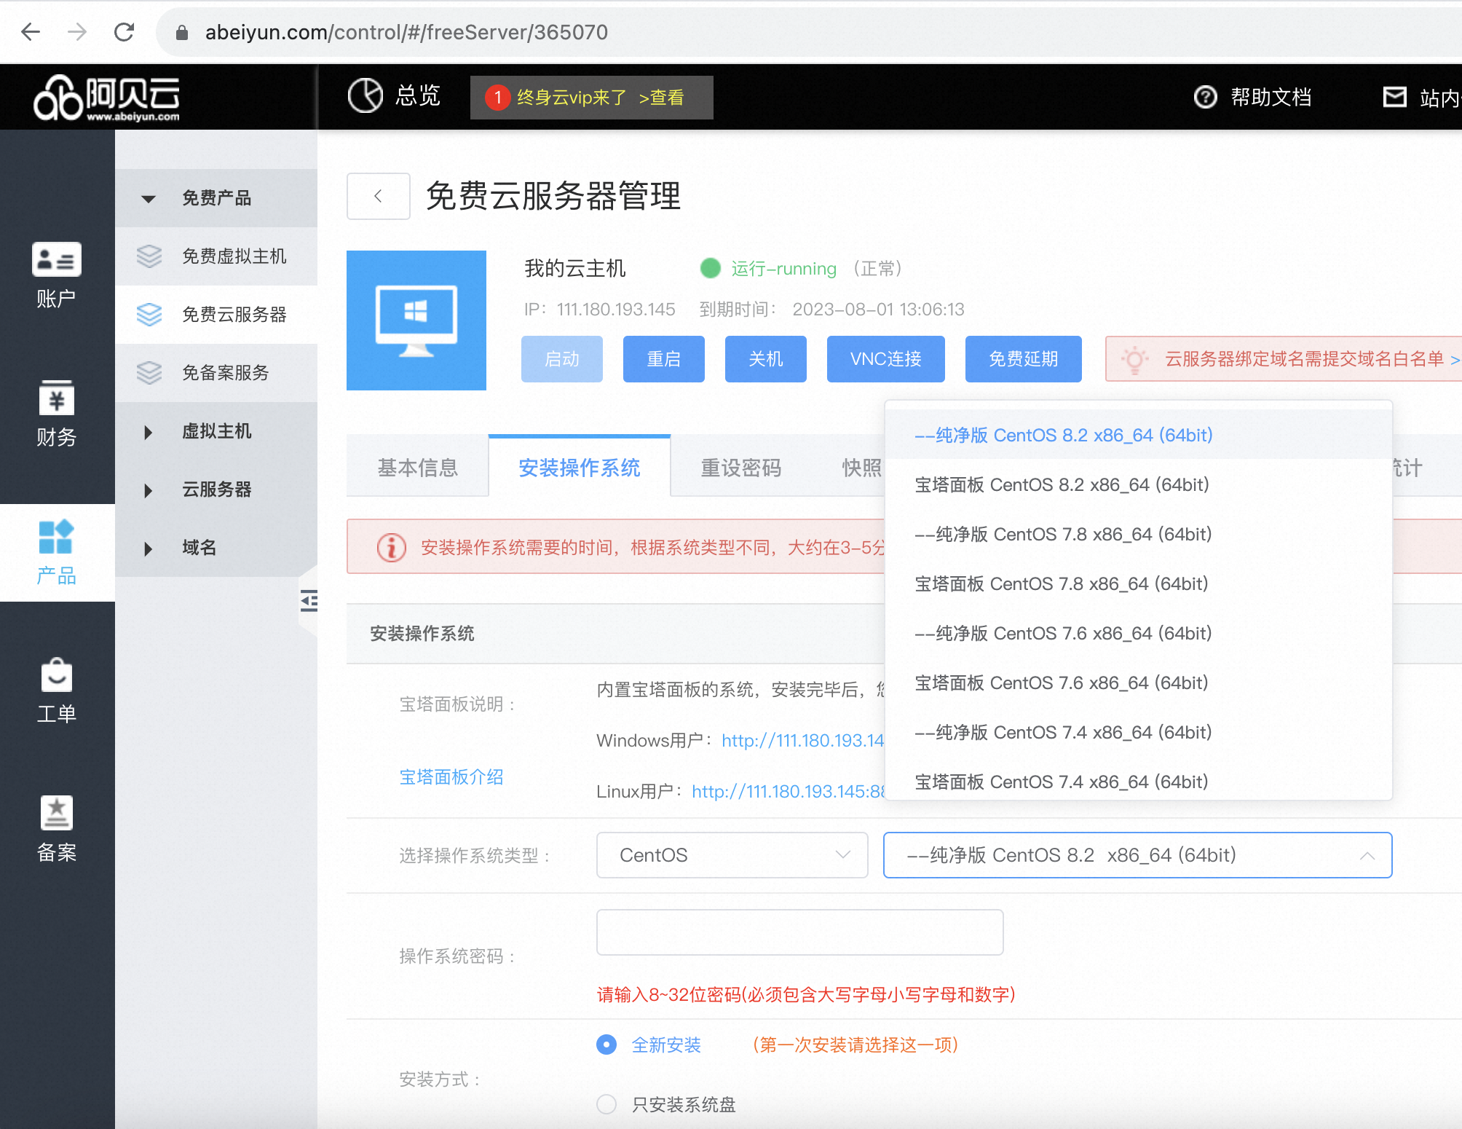Image resolution: width=1462 pixels, height=1129 pixels.
Task: Open 帮助文档 help question icon
Action: pos(1205,97)
